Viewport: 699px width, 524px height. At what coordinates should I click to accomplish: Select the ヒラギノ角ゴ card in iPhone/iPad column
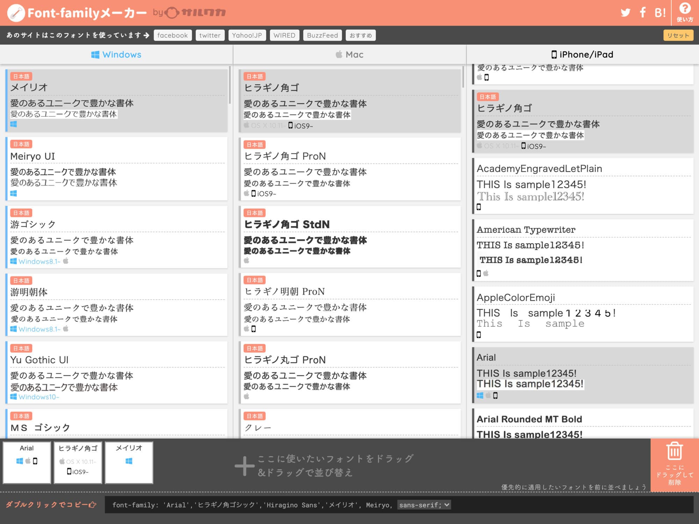click(583, 121)
